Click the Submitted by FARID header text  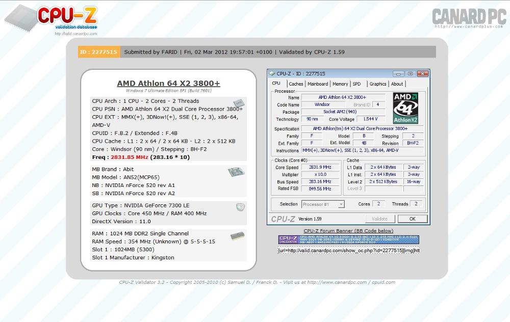(150, 52)
